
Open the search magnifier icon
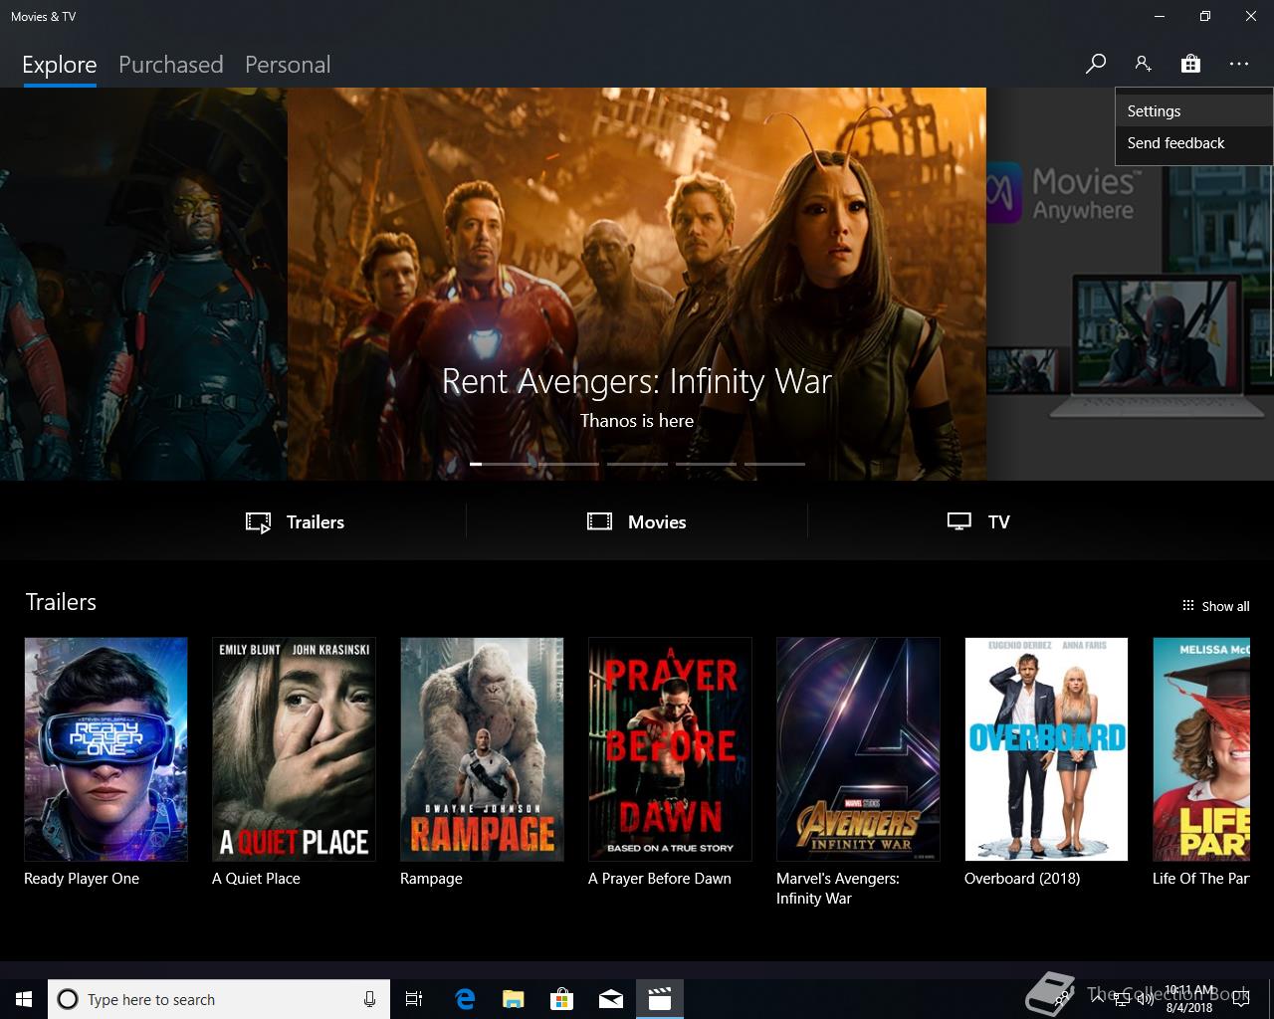click(1096, 64)
